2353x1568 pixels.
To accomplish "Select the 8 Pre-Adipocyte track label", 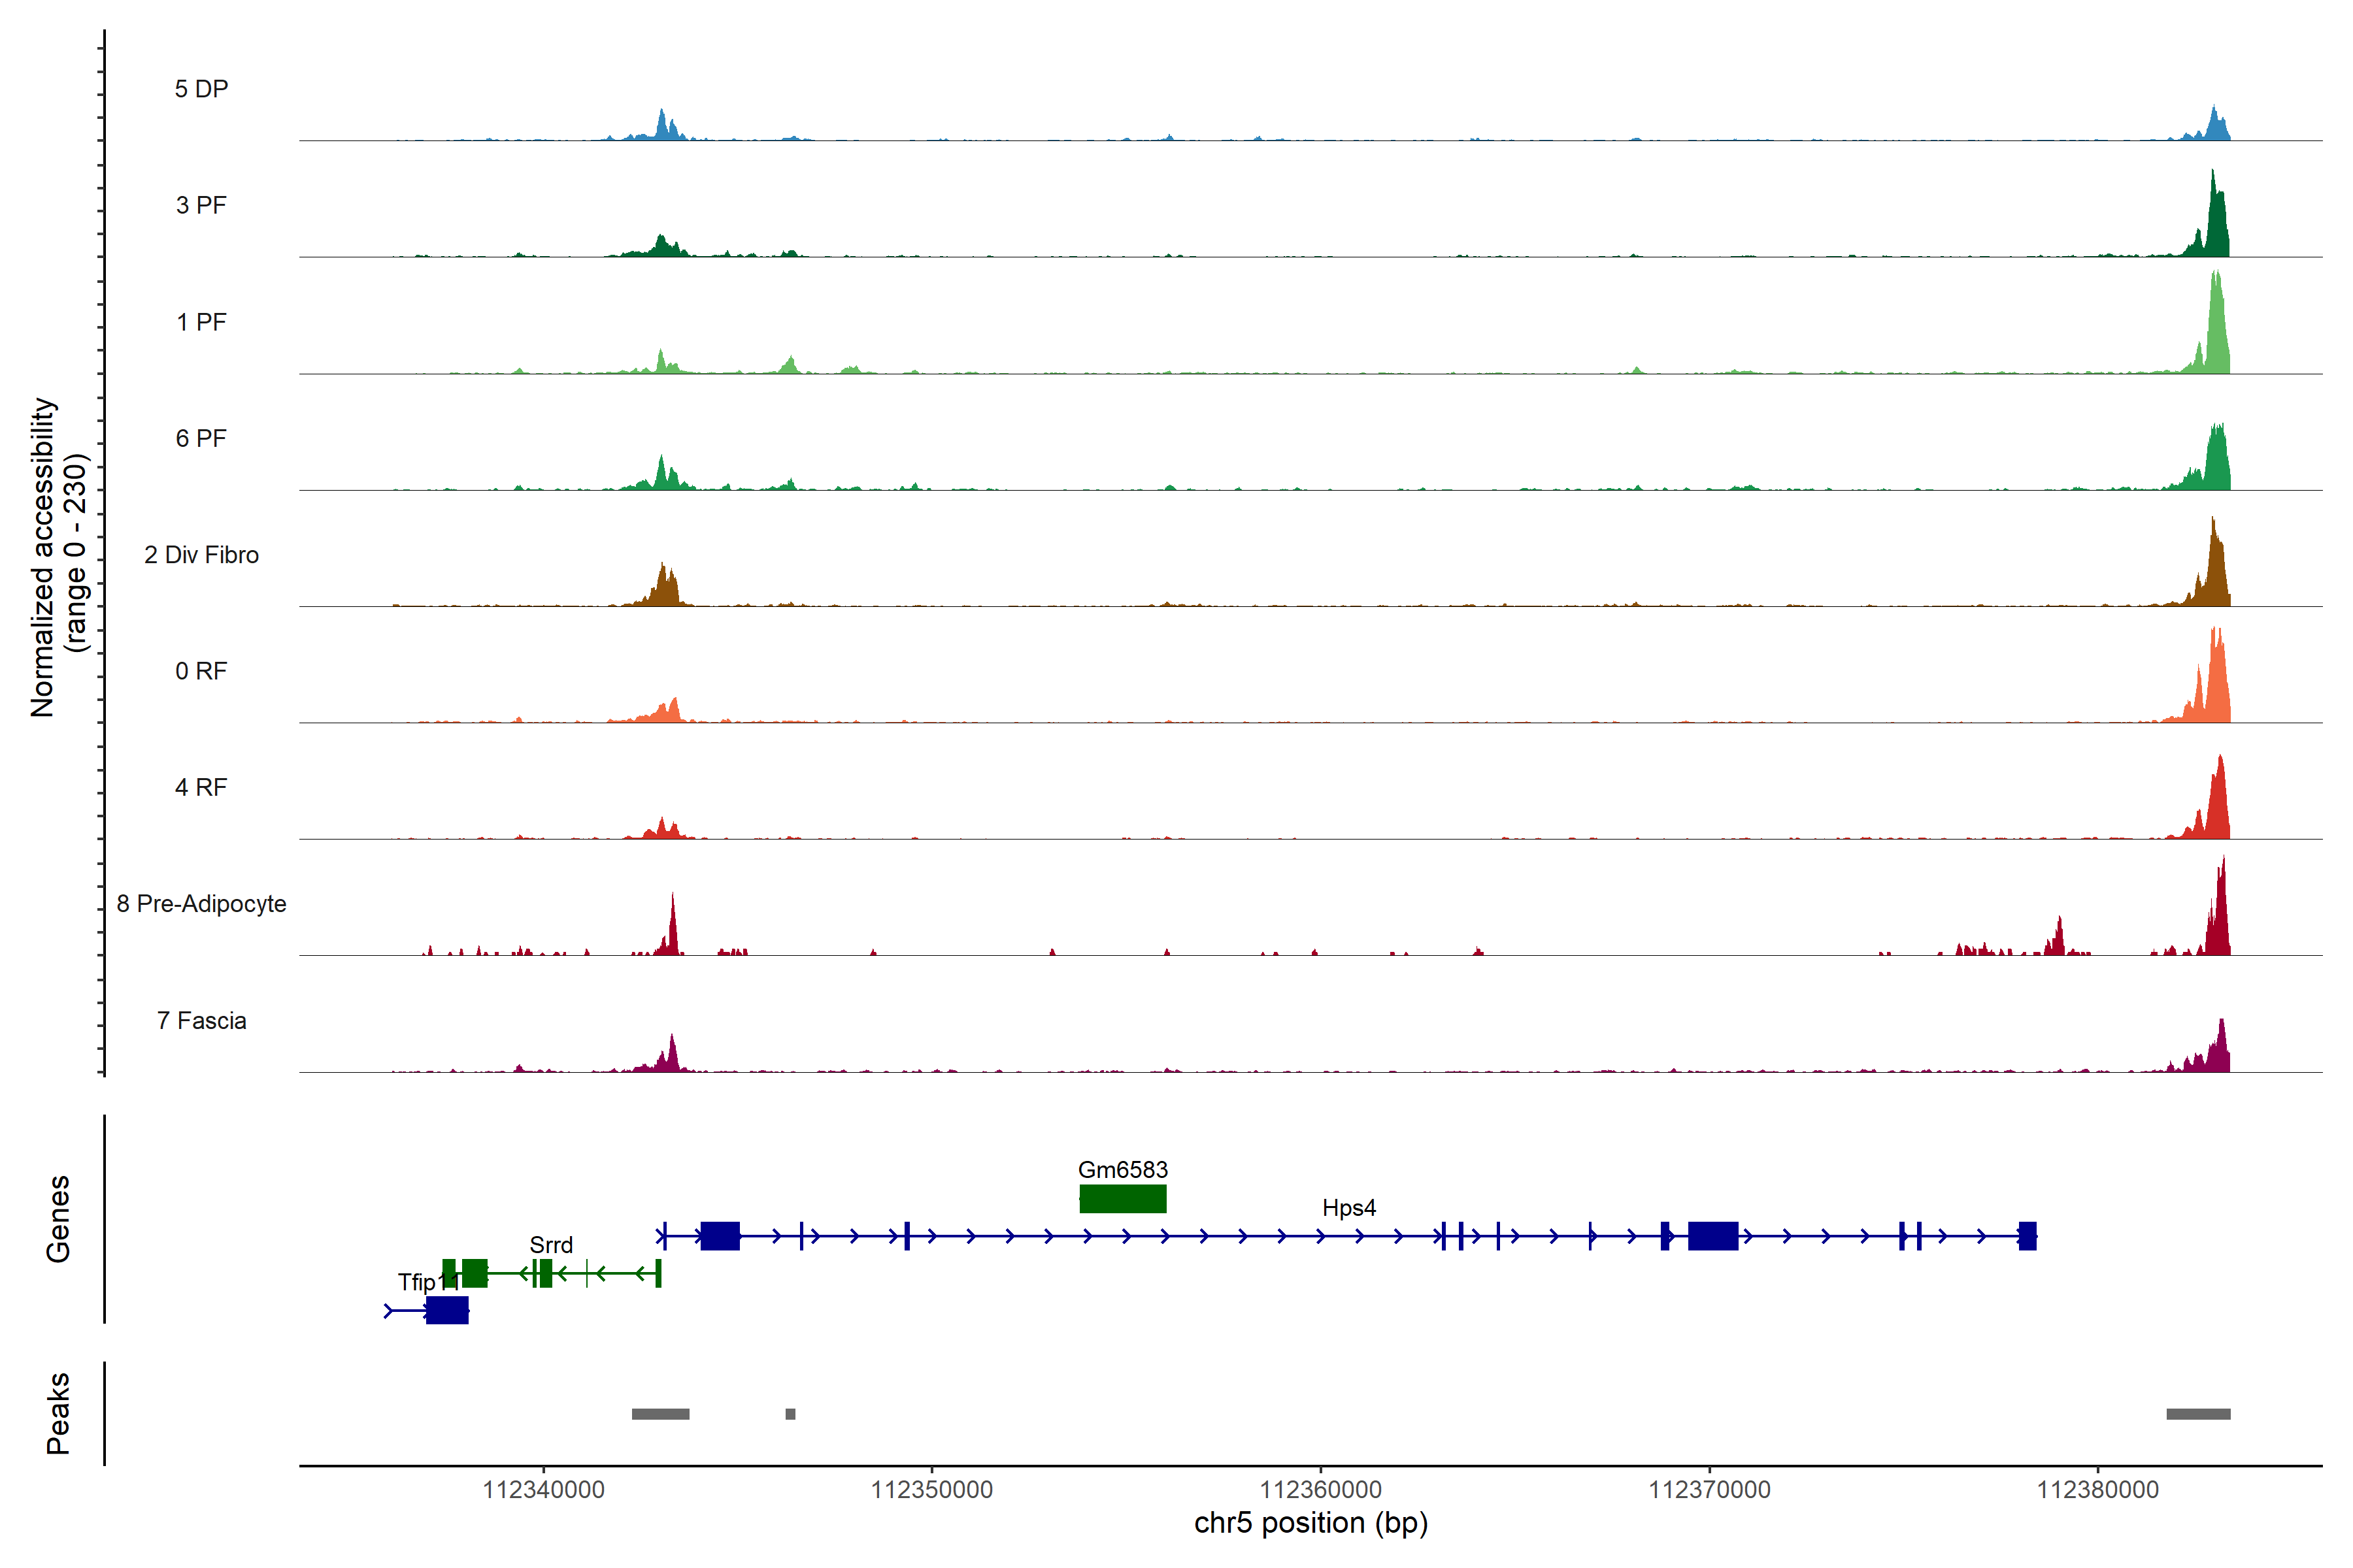I will [x=201, y=904].
